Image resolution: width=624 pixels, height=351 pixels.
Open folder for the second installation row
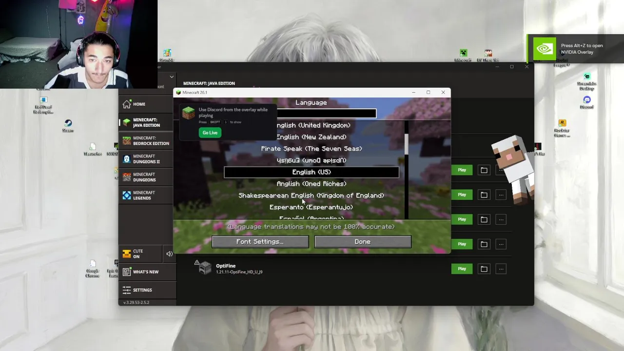[x=484, y=195]
